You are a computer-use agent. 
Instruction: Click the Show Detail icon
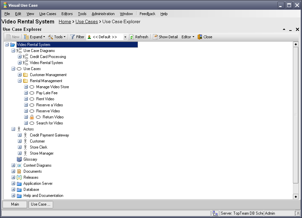[x=155, y=37]
